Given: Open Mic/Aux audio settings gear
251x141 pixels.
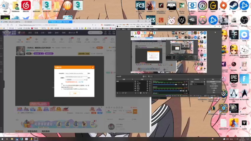Looking at the screenshot, I should [x=186, y=85].
